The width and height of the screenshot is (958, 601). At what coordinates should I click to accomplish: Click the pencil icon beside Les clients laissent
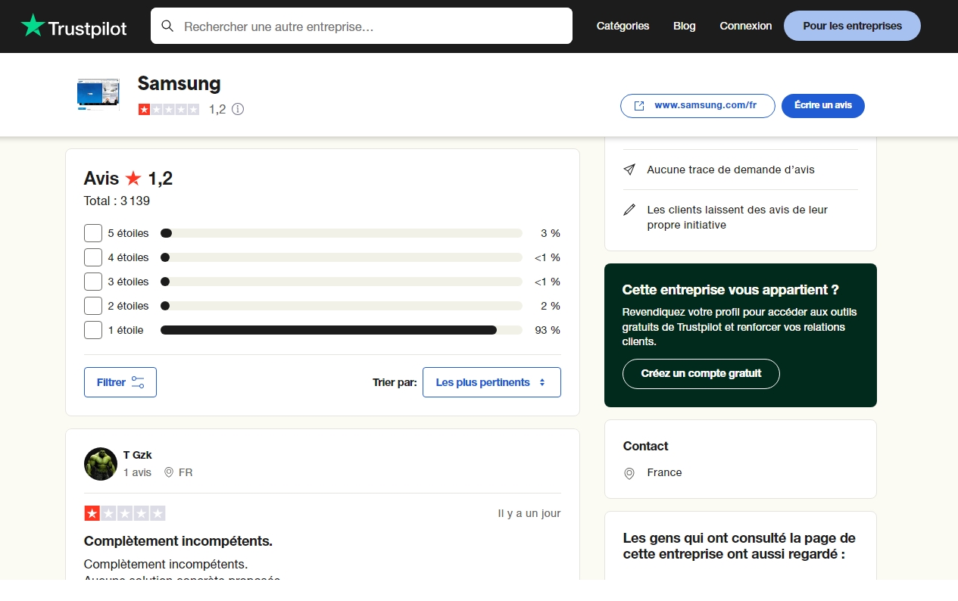pyautogui.click(x=629, y=210)
